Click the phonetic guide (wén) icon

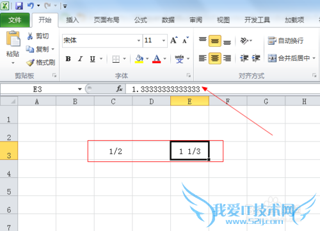pos(179,59)
